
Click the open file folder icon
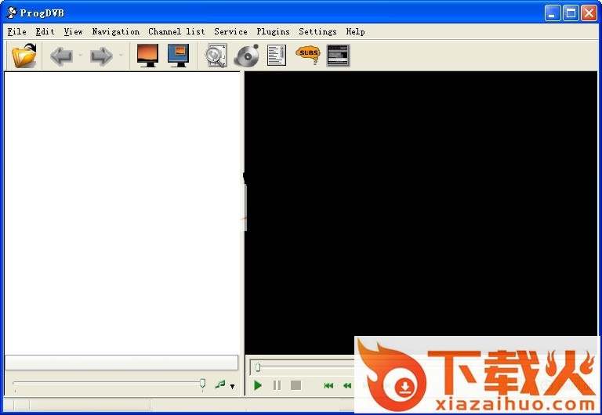pyautogui.click(x=24, y=56)
